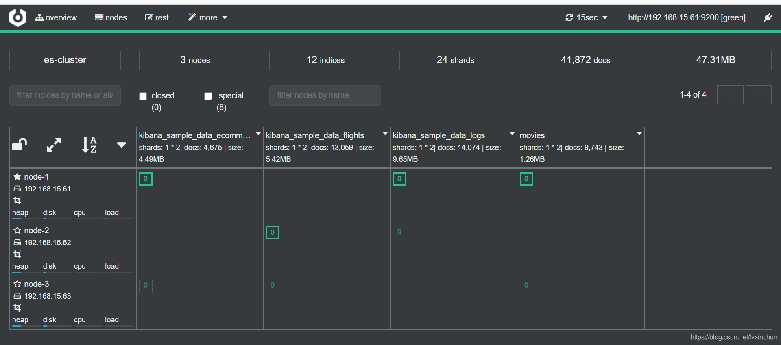Image resolution: width=781 pixels, height=345 pixels.
Task: Click node-2 replica shard 0 of logs index
Action: pyautogui.click(x=399, y=232)
